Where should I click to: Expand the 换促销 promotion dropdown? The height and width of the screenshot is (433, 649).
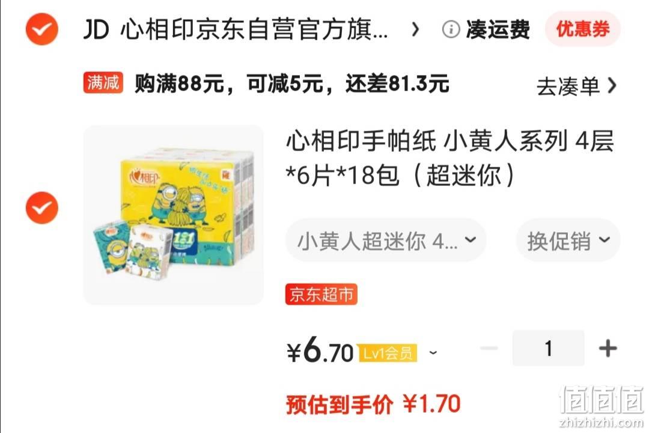pyautogui.click(x=568, y=240)
